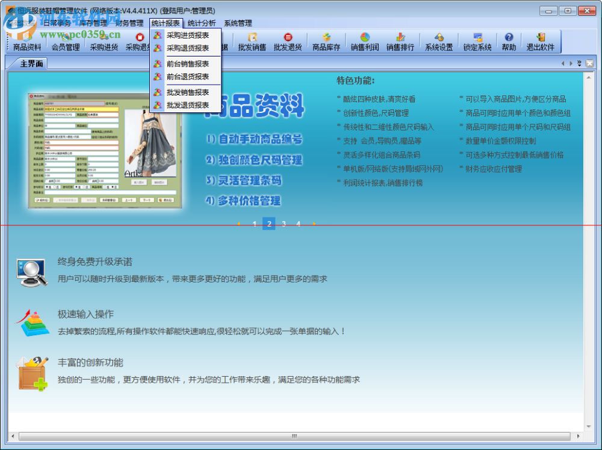The image size is (602, 450).
Task: View inventory via the 商品库存 icon
Action: click(326, 43)
